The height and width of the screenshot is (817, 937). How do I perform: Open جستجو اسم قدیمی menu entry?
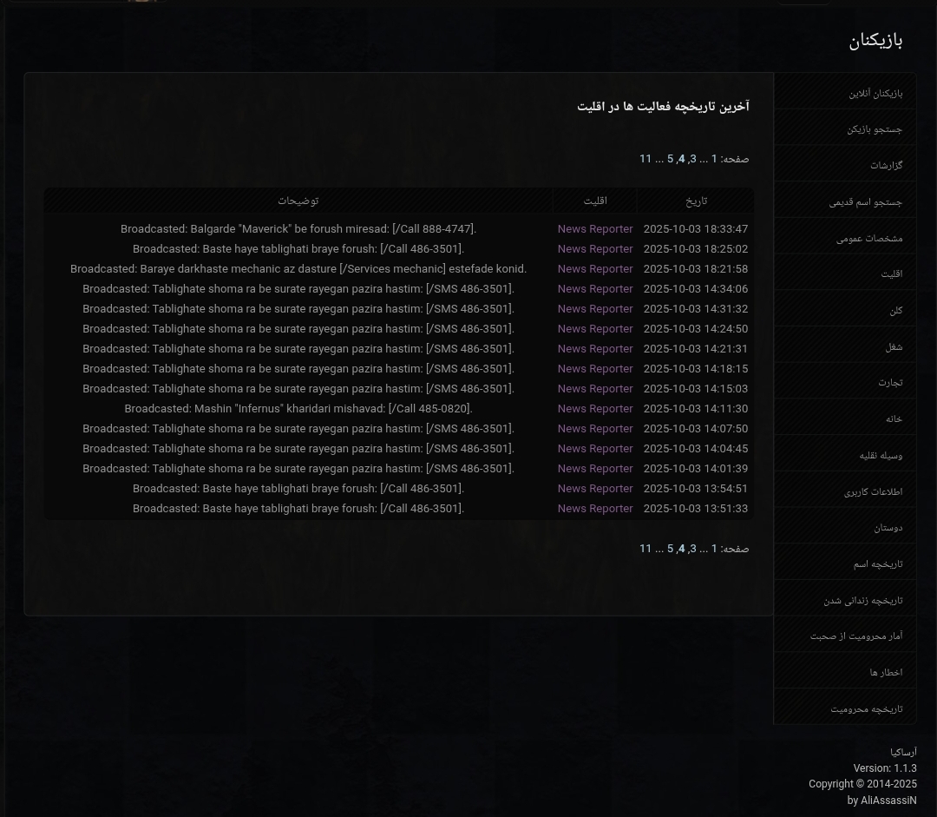pyautogui.click(x=865, y=202)
